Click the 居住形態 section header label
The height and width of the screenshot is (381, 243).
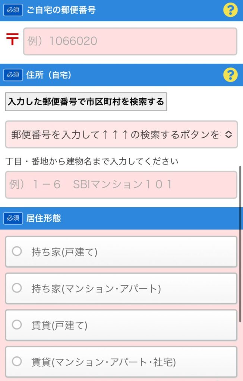pyautogui.click(x=44, y=218)
